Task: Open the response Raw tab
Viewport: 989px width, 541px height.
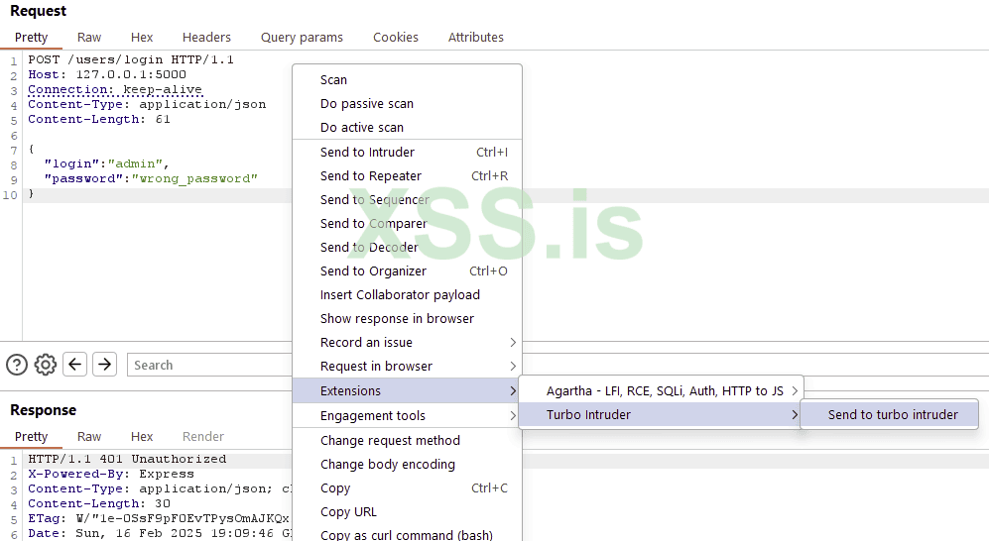Action: (x=89, y=437)
